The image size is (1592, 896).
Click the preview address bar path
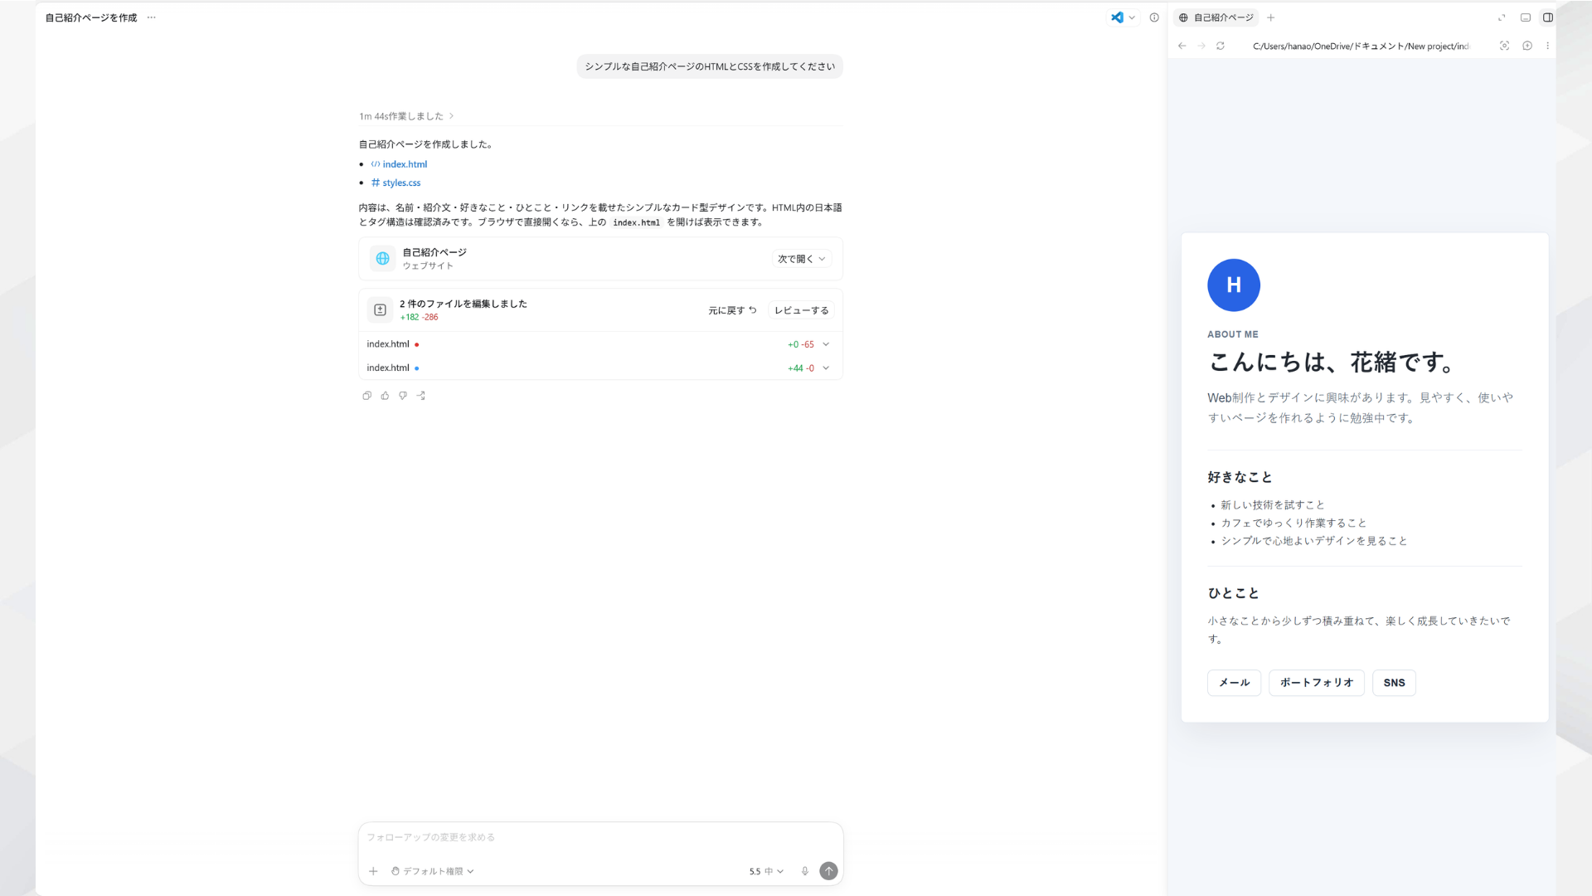point(1361,46)
